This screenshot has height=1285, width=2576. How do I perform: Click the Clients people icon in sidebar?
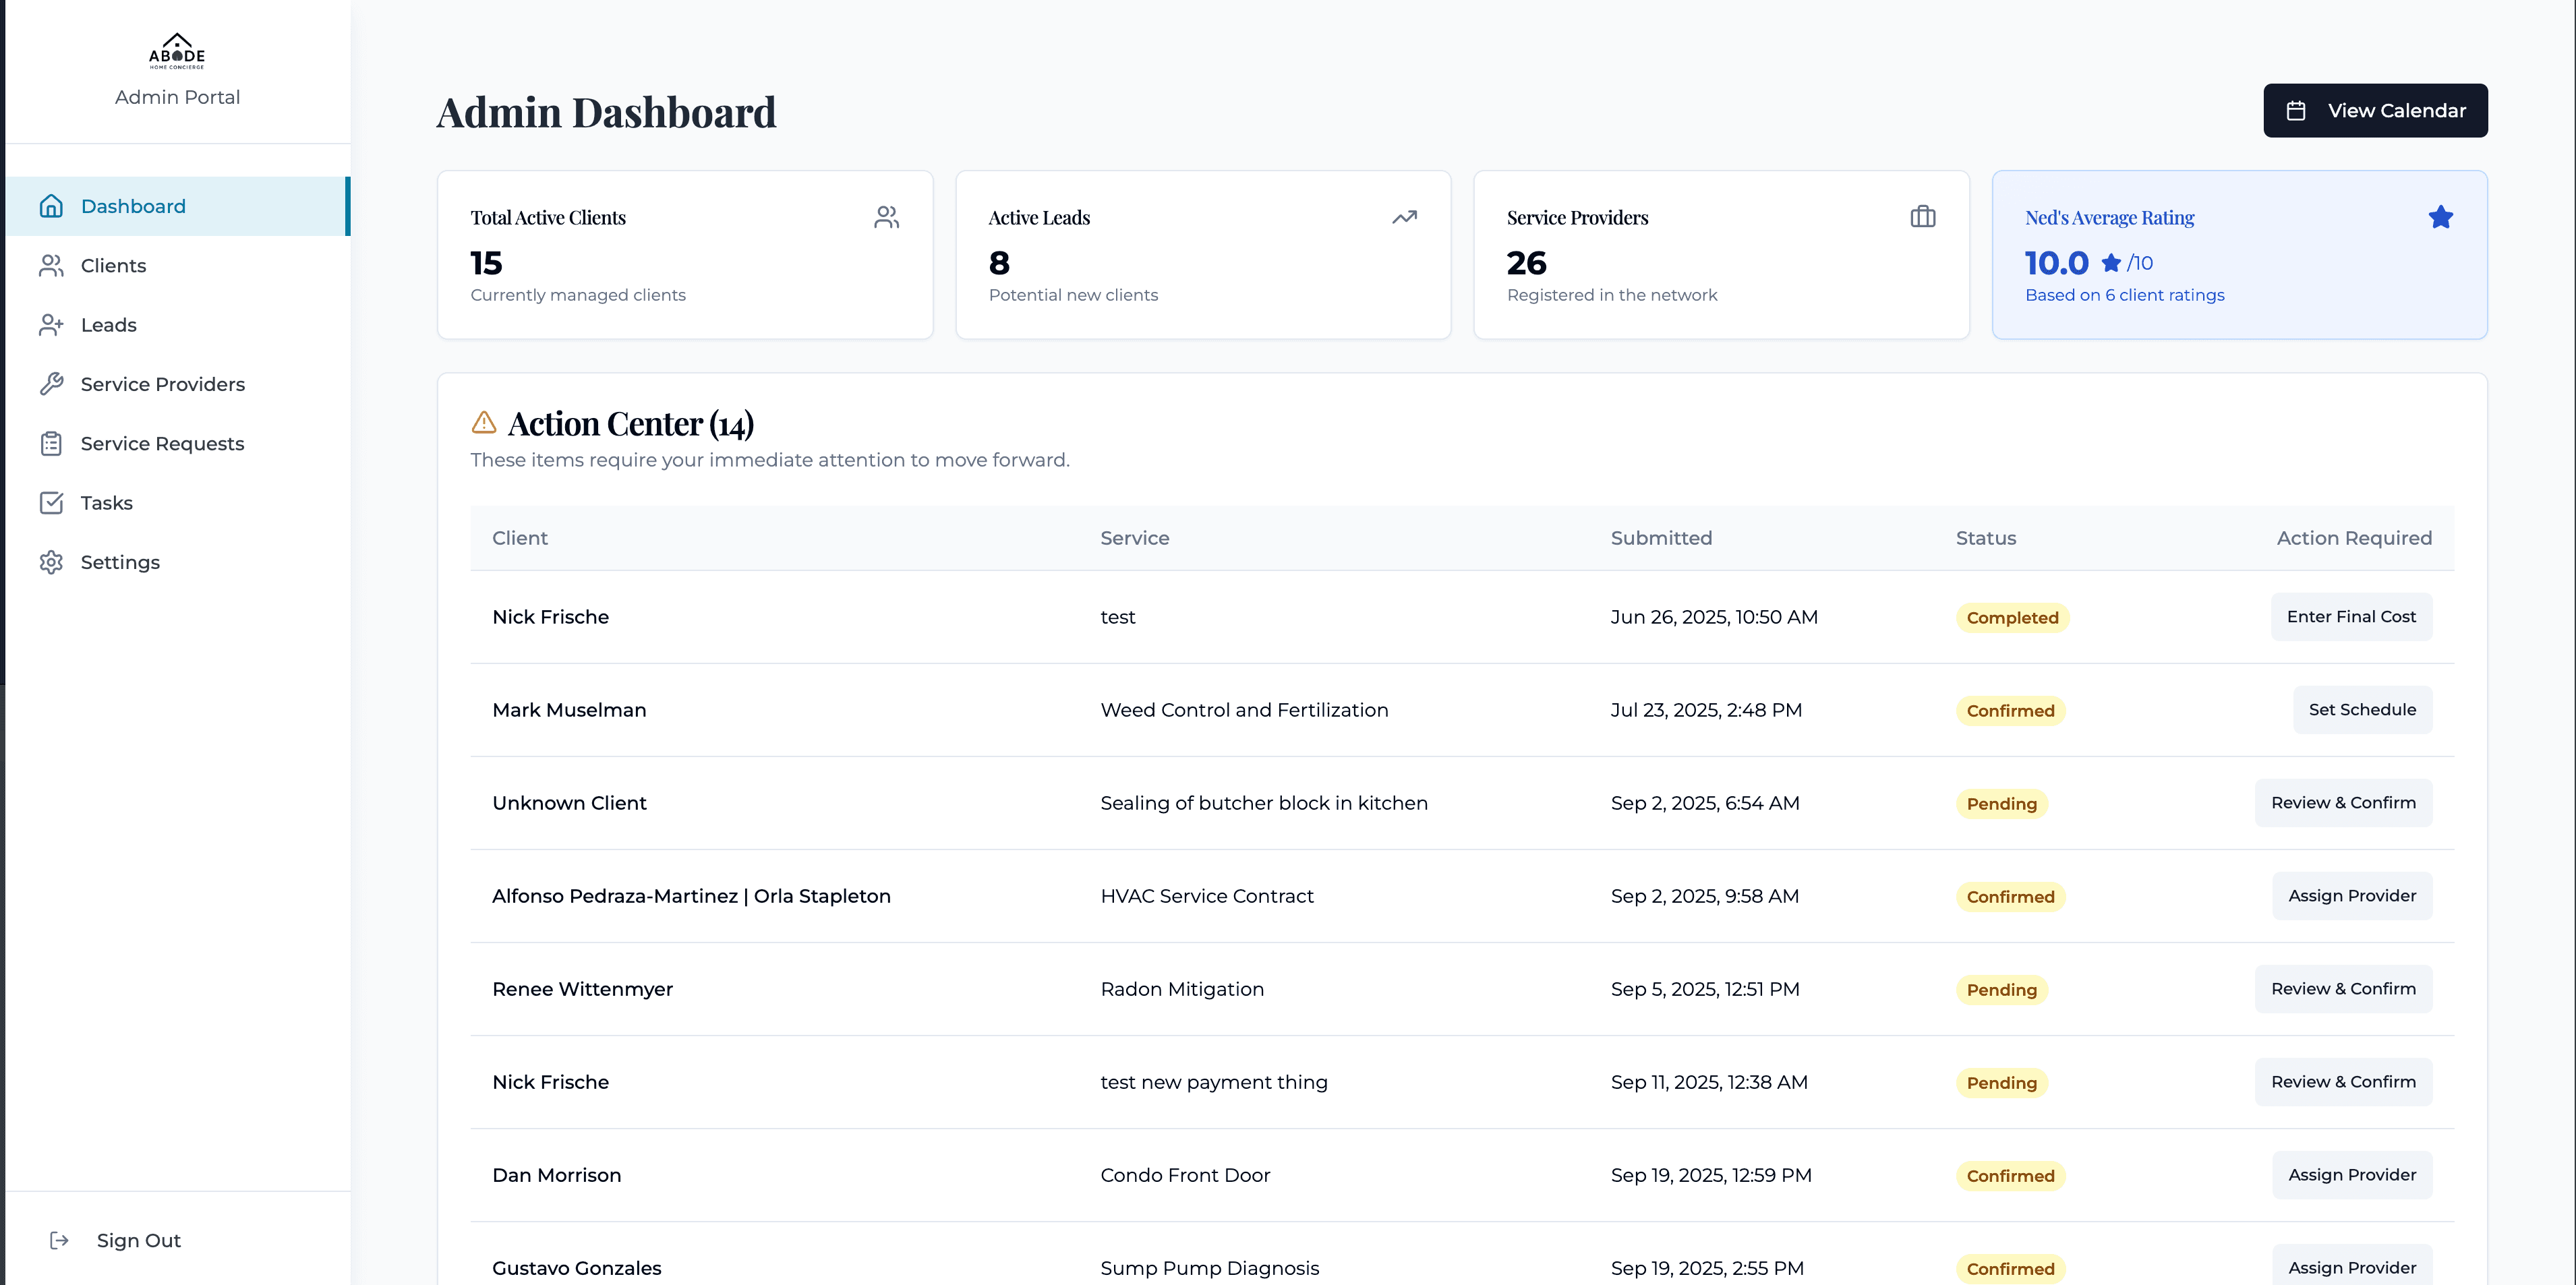(52, 265)
